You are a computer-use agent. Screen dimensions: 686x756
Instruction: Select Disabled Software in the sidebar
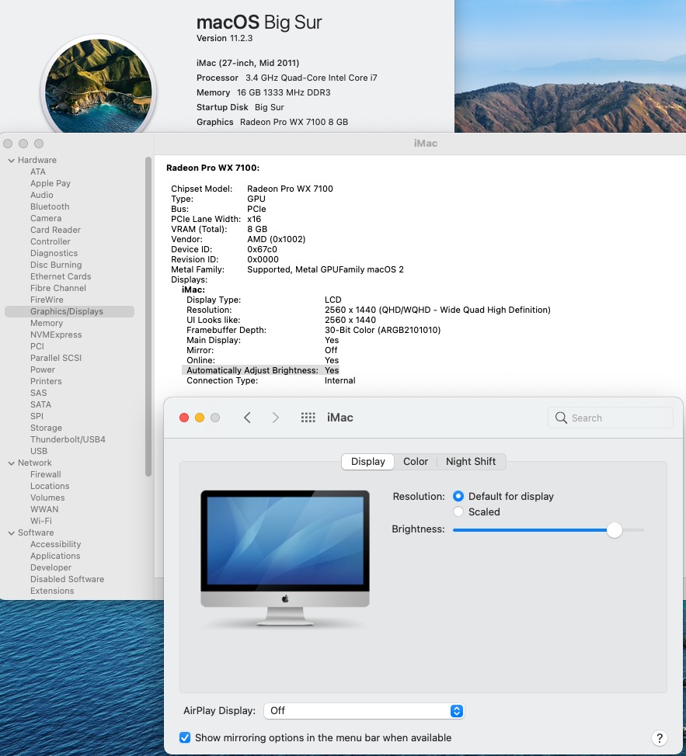click(67, 579)
